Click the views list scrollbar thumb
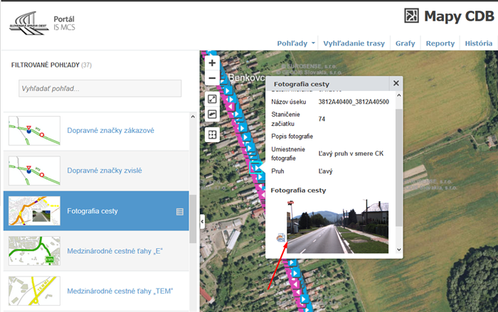Viewport: 498px width, 312px height. 193,219
